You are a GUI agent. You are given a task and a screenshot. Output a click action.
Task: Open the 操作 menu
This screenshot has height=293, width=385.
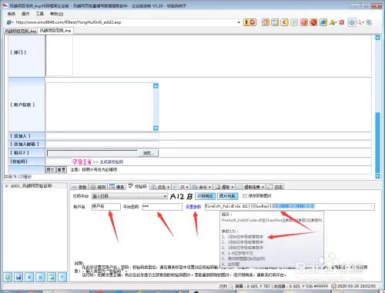click(x=25, y=14)
